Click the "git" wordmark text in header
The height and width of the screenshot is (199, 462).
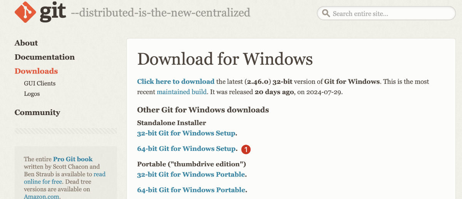click(53, 13)
